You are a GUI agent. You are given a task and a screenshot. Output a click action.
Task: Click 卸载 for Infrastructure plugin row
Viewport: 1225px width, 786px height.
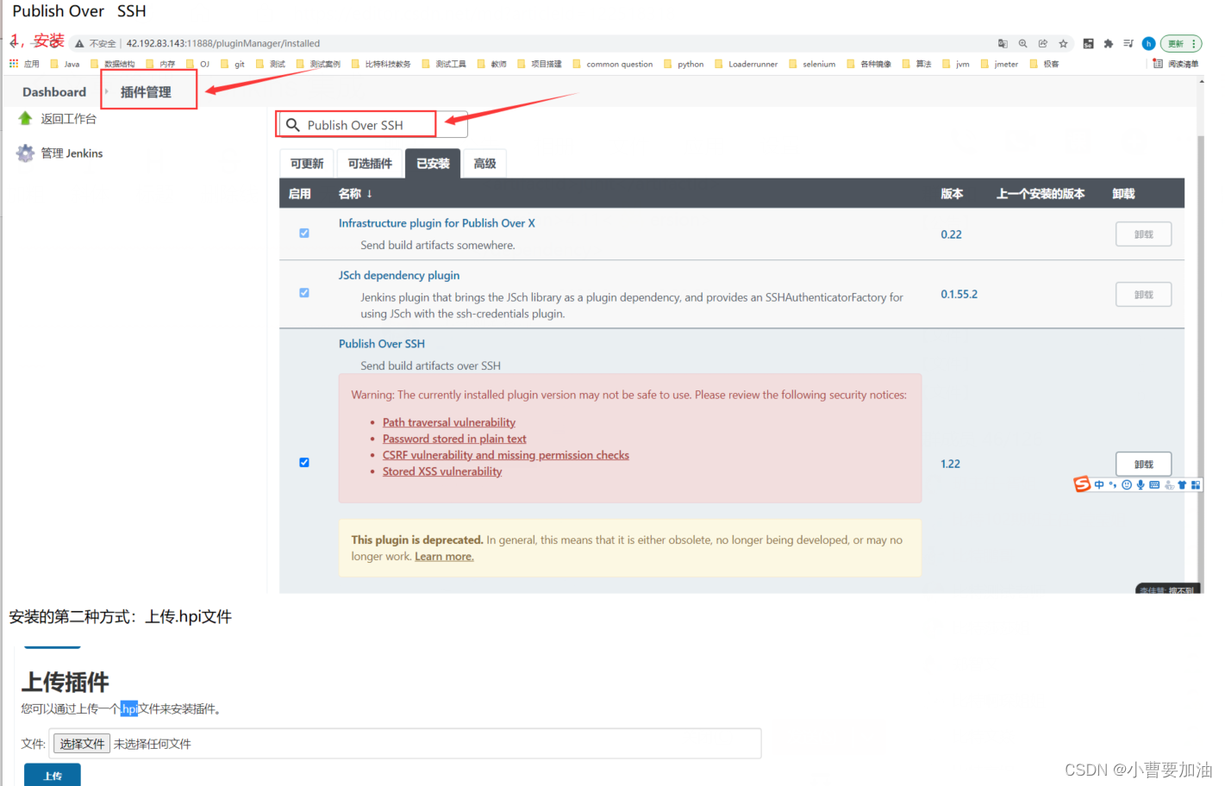[1144, 234]
